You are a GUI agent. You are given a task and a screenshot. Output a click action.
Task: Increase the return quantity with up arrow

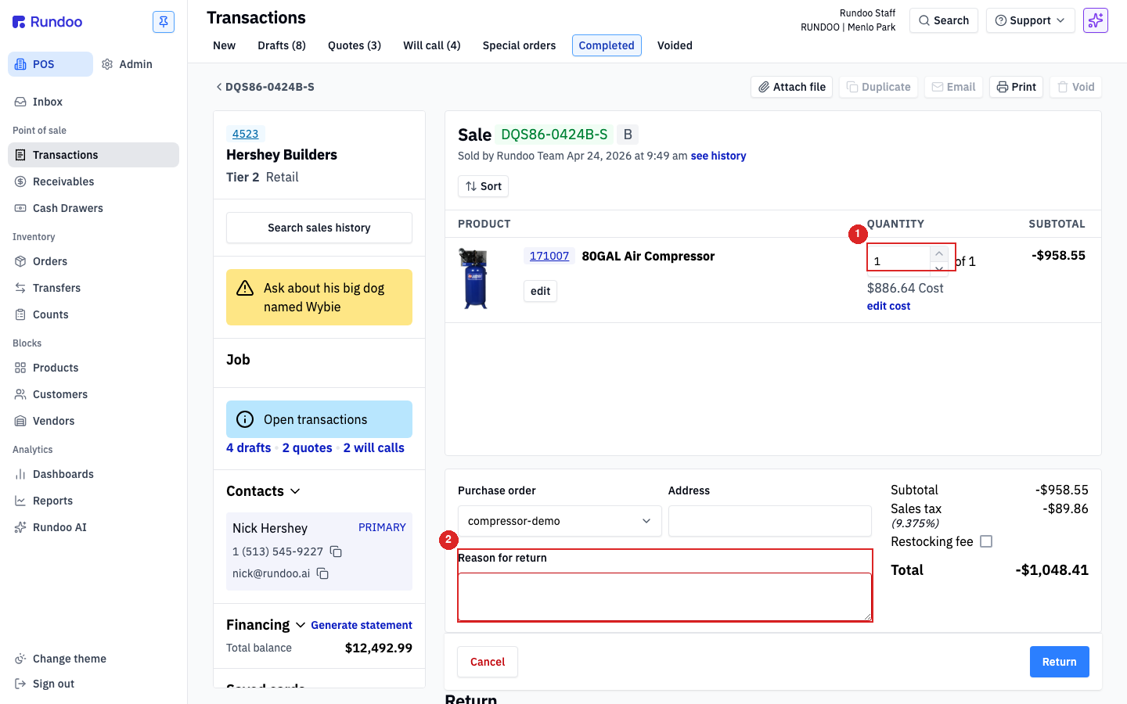[x=939, y=253]
